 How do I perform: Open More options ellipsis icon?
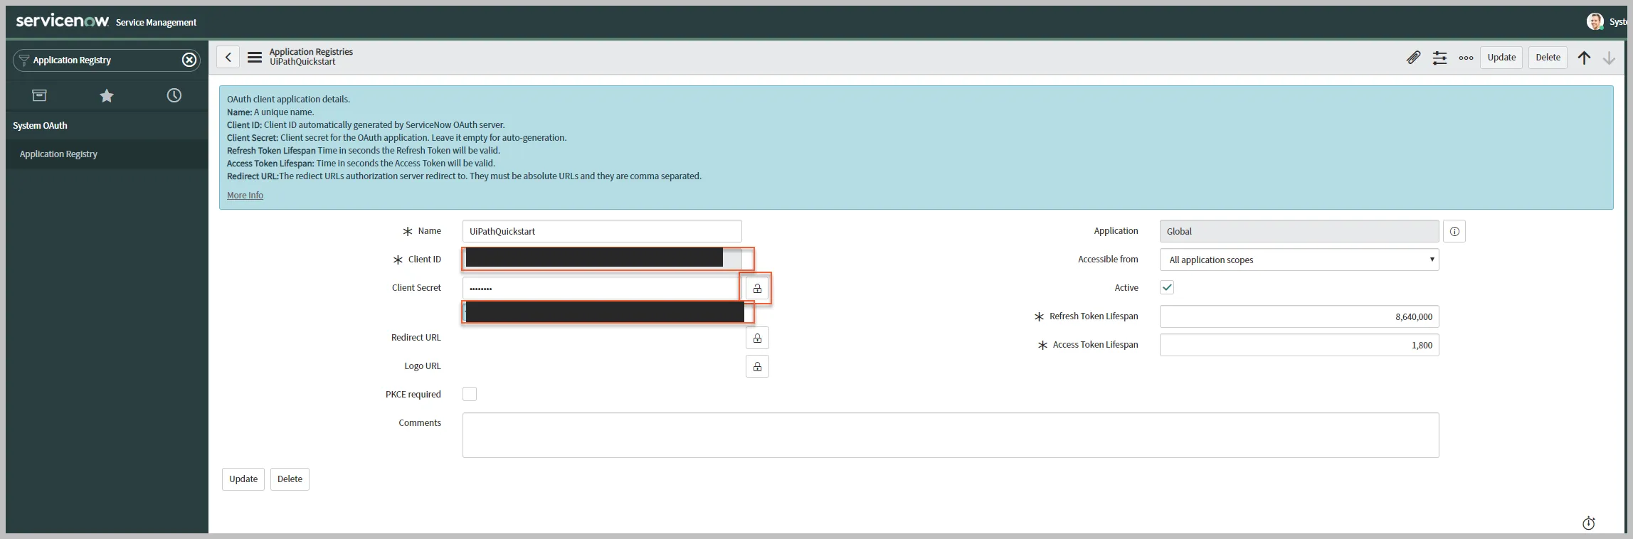click(x=1466, y=58)
